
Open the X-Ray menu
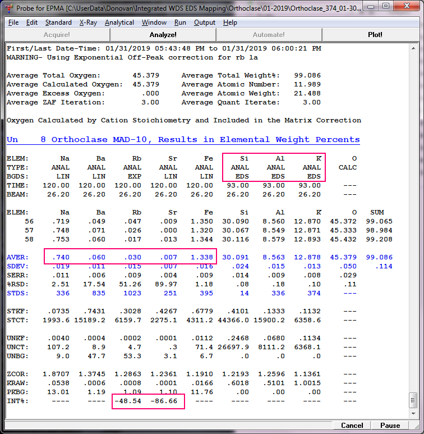(x=88, y=22)
